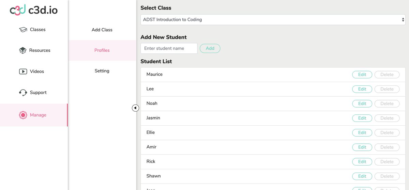The height and width of the screenshot is (190, 409).
Task: Delete student Ellie
Action: [387, 133]
